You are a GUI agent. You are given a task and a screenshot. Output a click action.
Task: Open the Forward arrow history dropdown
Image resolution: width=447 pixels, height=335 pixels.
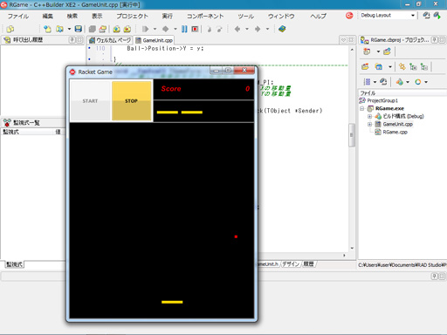[267, 29]
